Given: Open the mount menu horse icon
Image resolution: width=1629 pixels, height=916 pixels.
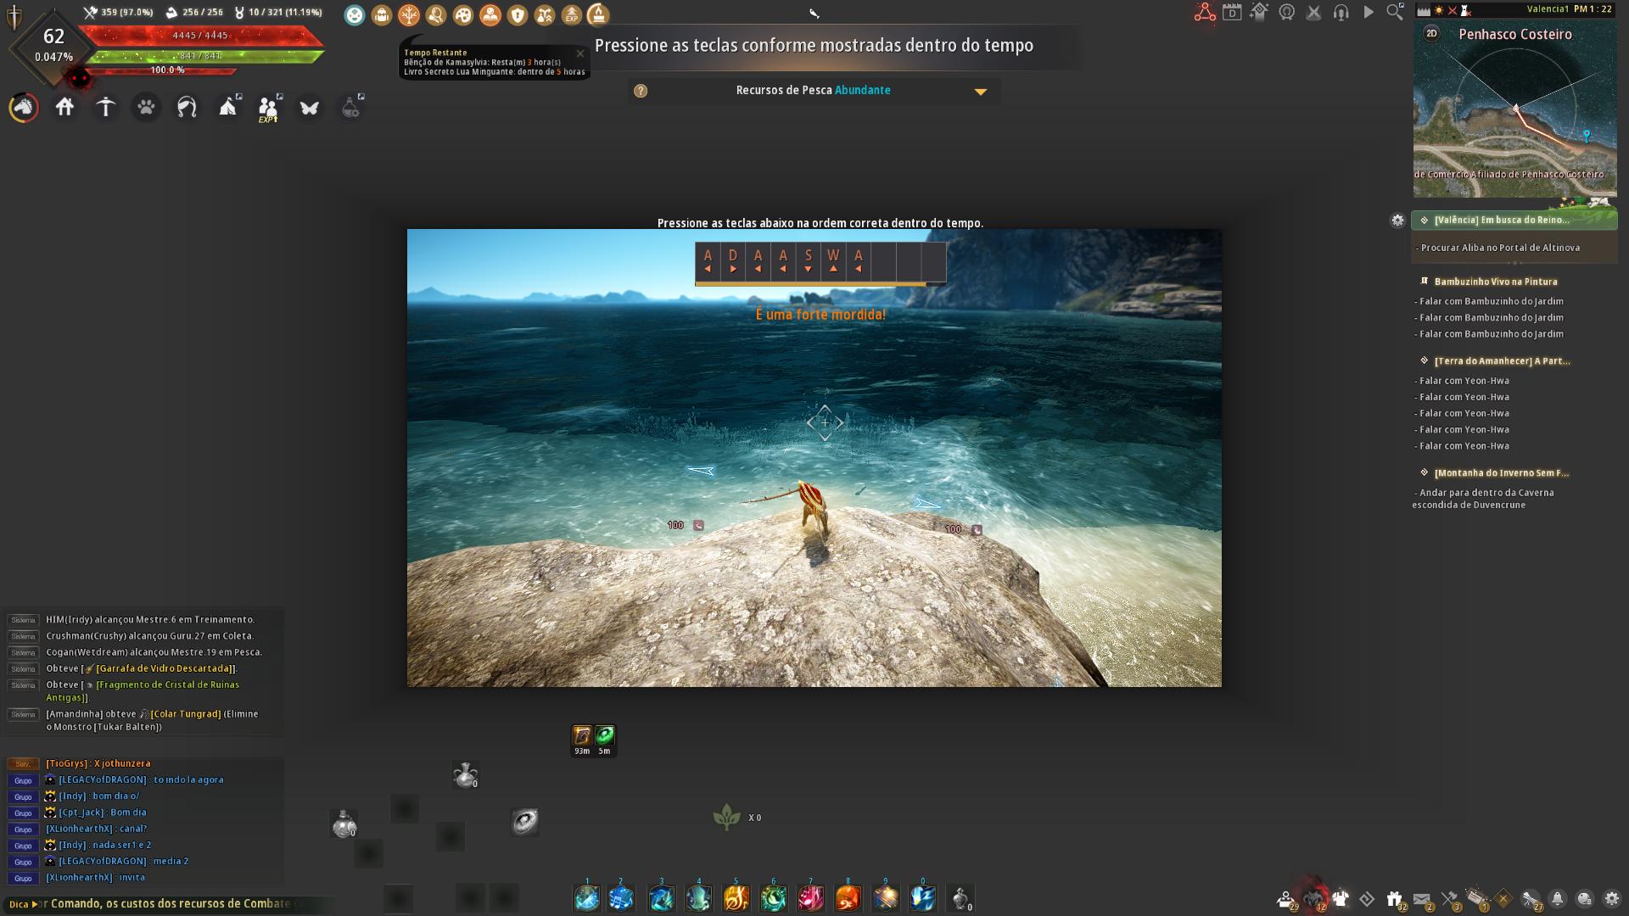Looking at the screenshot, I should tap(24, 108).
